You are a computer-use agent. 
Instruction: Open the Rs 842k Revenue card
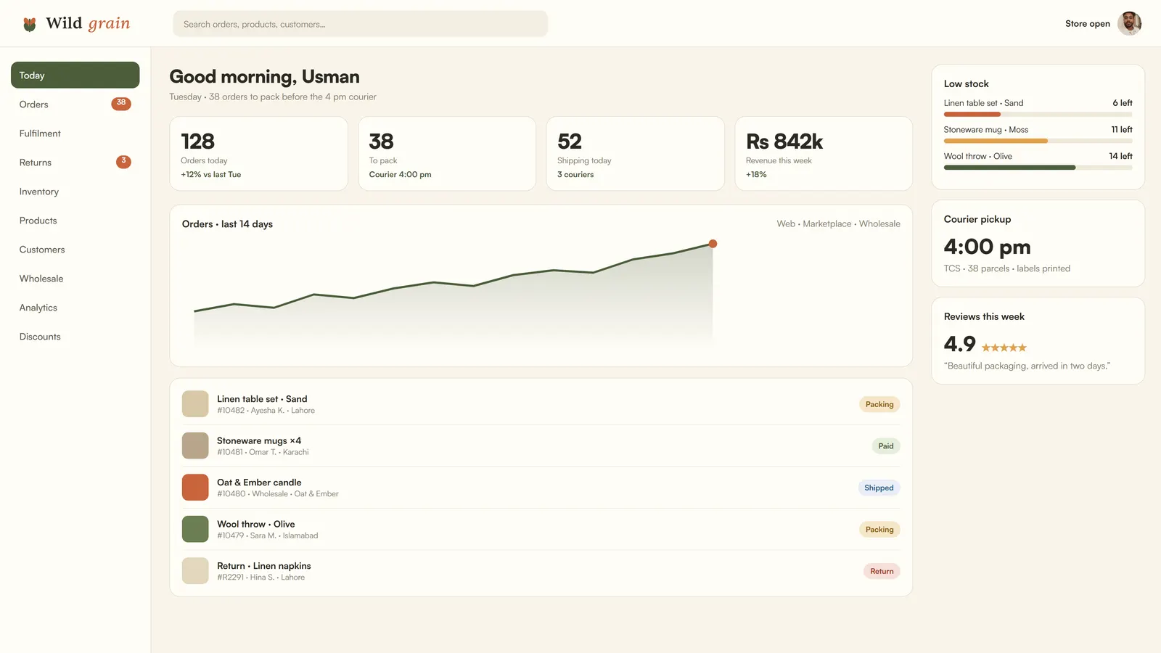[x=824, y=154]
